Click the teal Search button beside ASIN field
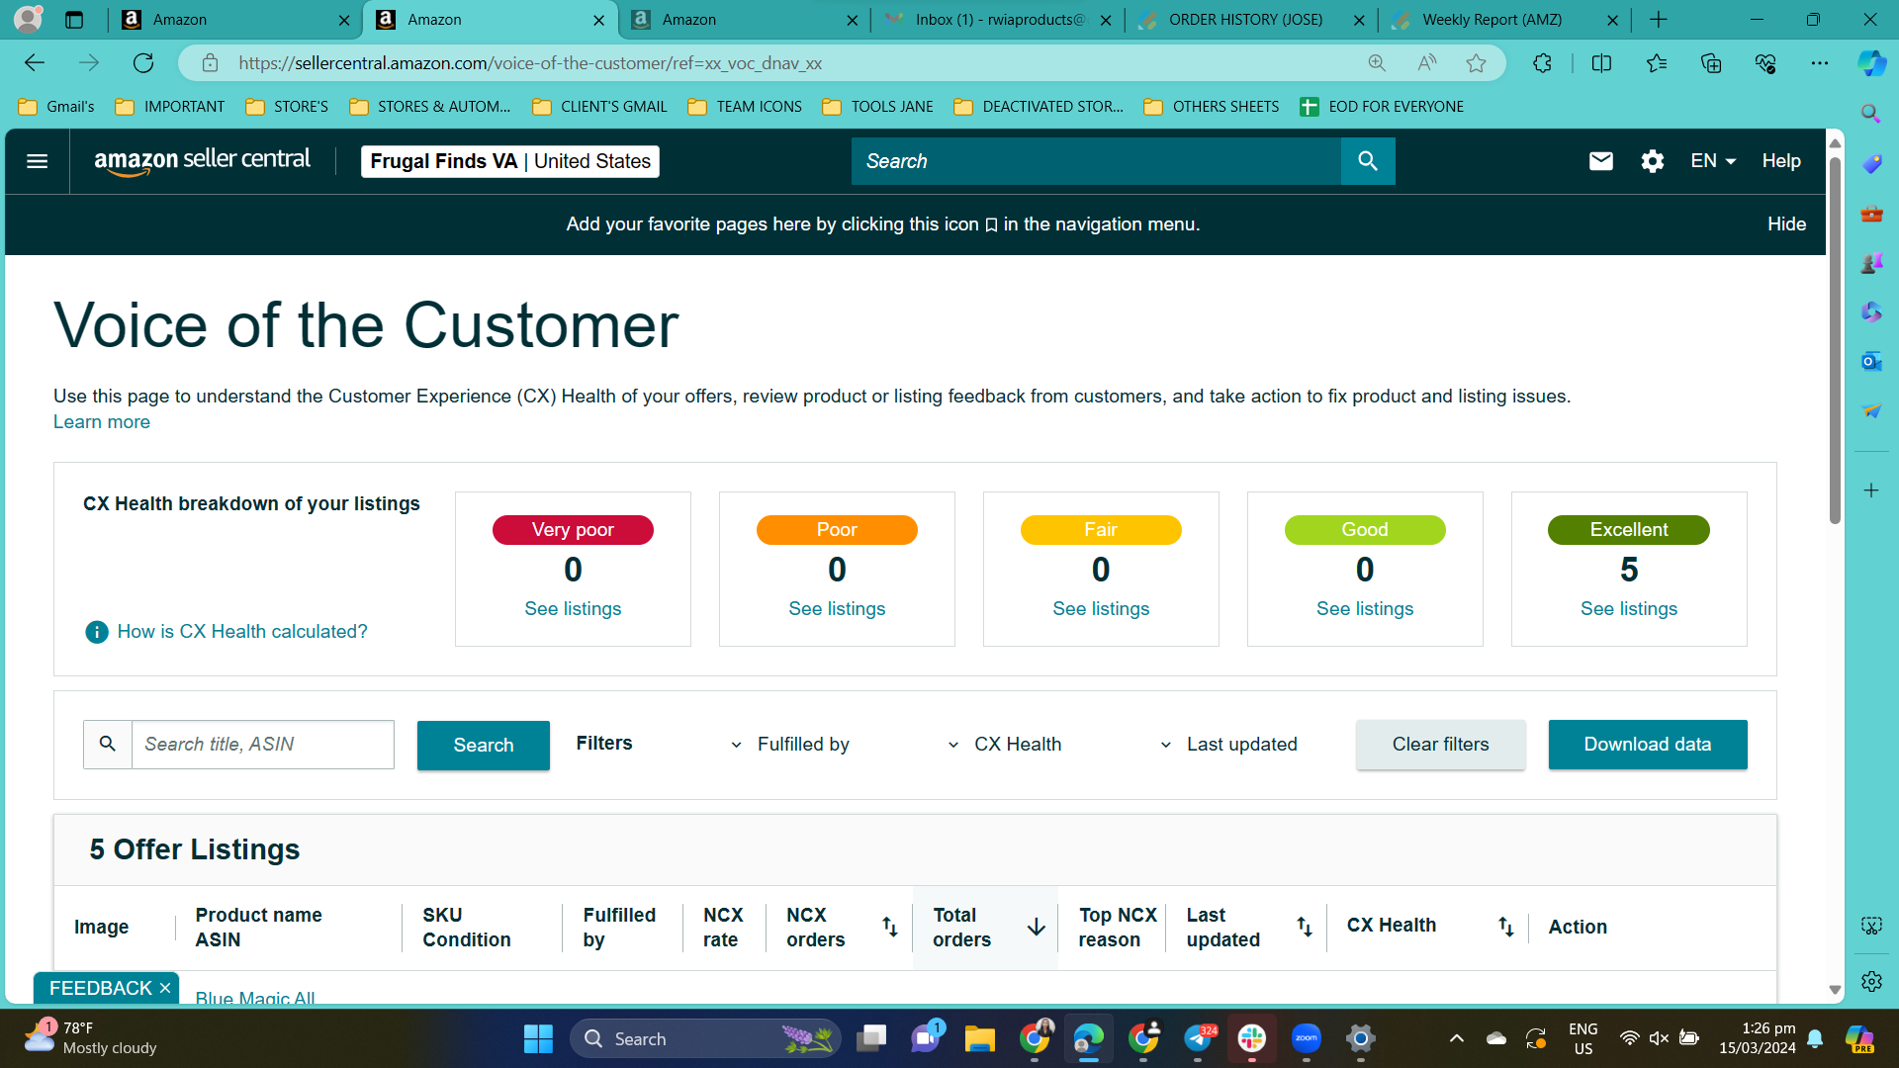1899x1068 pixels. pos(484,746)
